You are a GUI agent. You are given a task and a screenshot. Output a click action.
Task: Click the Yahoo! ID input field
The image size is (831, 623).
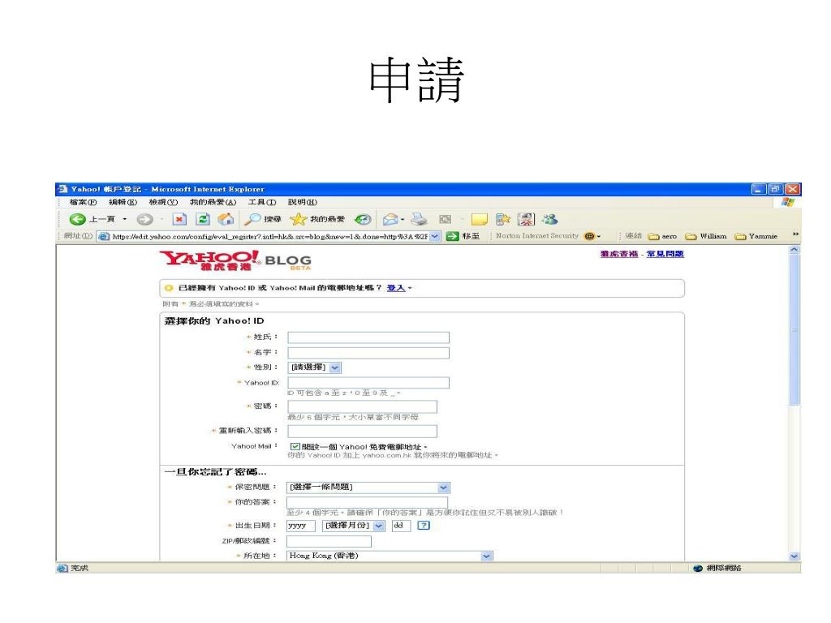[x=368, y=383]
